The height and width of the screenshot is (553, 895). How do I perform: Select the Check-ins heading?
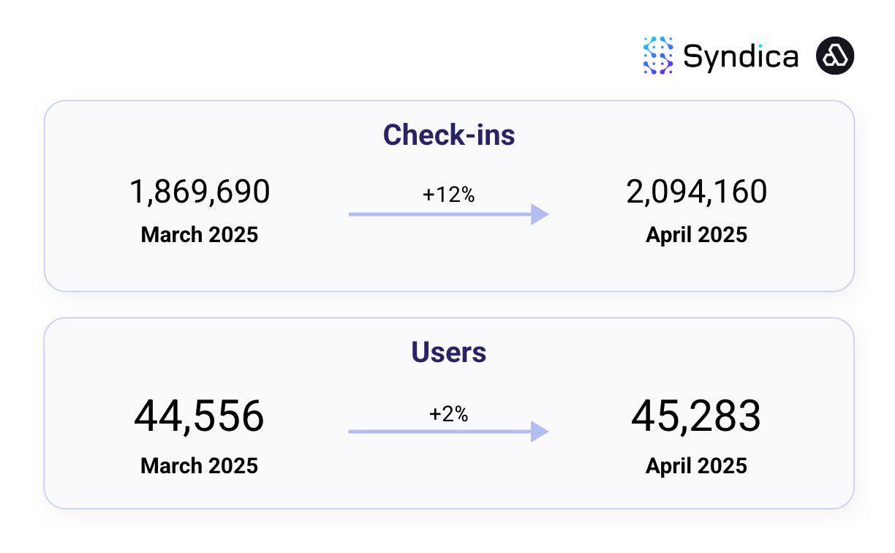[x=449, y=135]
